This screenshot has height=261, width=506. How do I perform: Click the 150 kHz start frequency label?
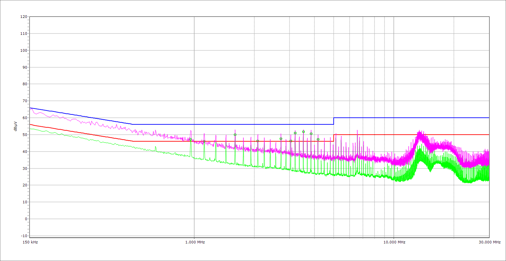(x=30, y=242)
